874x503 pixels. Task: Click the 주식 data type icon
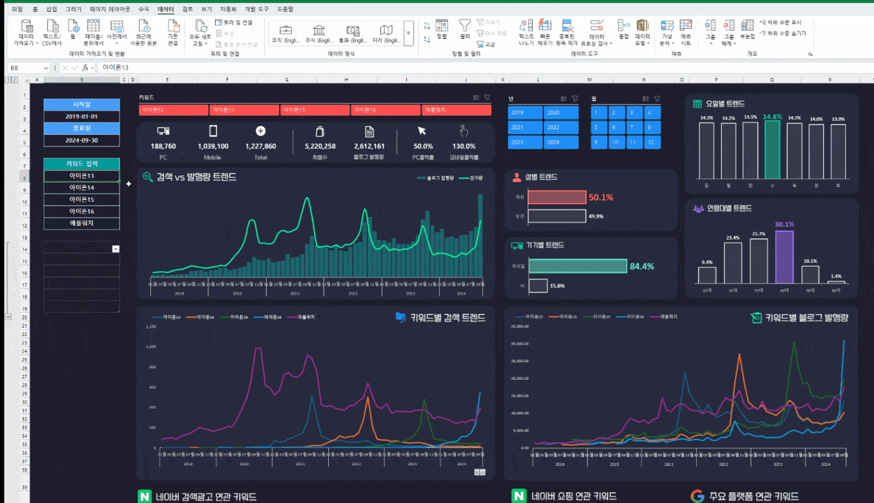pos(319,31)
